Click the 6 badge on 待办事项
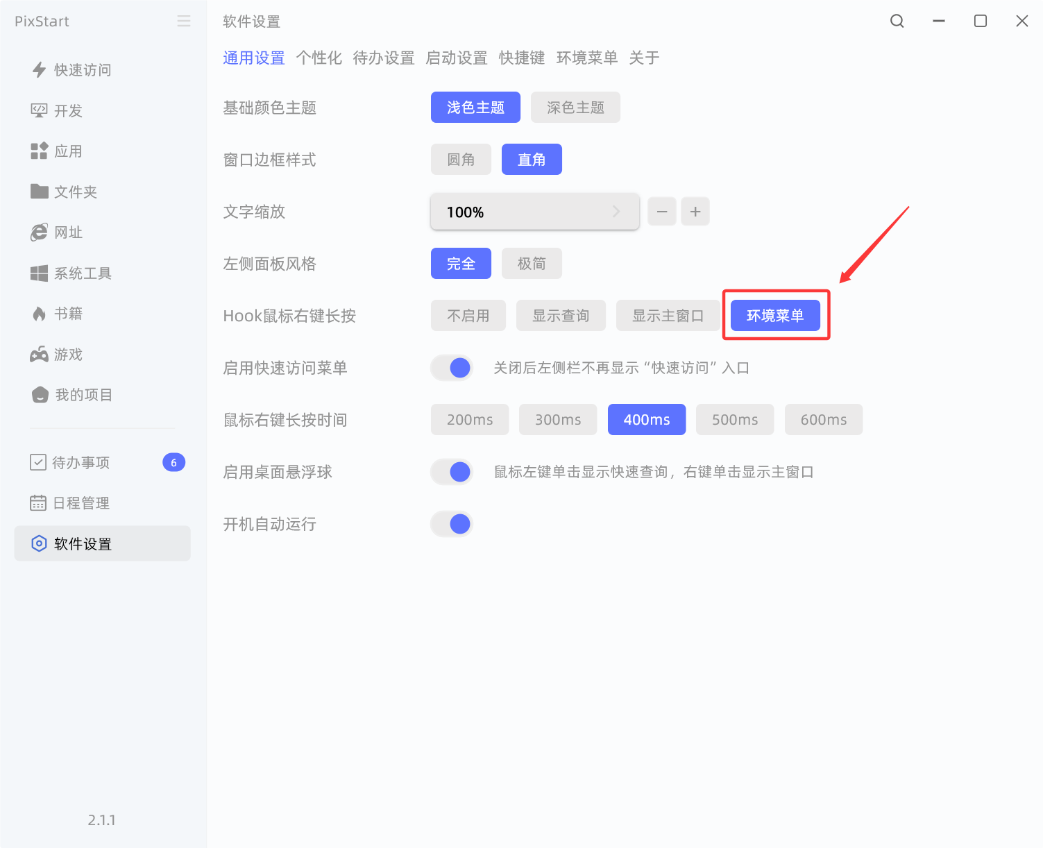This screenshot has width=1043, height=848. (173, 462)
